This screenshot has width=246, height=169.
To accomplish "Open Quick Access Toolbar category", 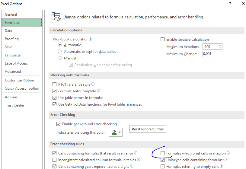I will click(x=22, y=88).
